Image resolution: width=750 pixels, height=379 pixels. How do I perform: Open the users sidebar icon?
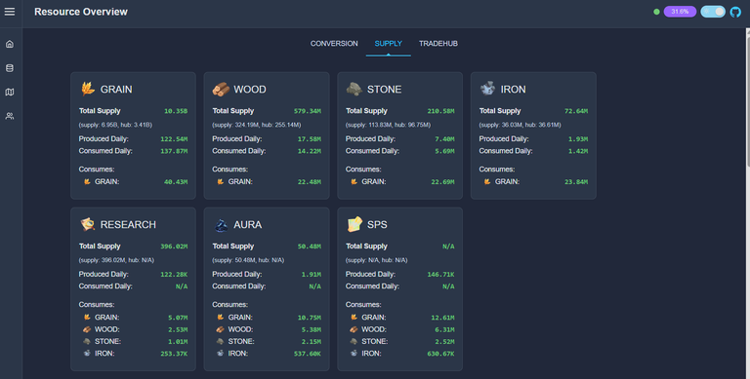tap(10, 116)
